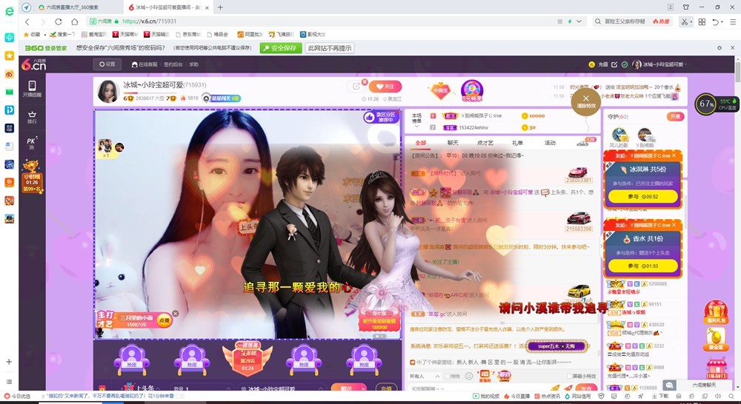
Task: Open the PK池 sidebar icon
Action: coord(32,143)
